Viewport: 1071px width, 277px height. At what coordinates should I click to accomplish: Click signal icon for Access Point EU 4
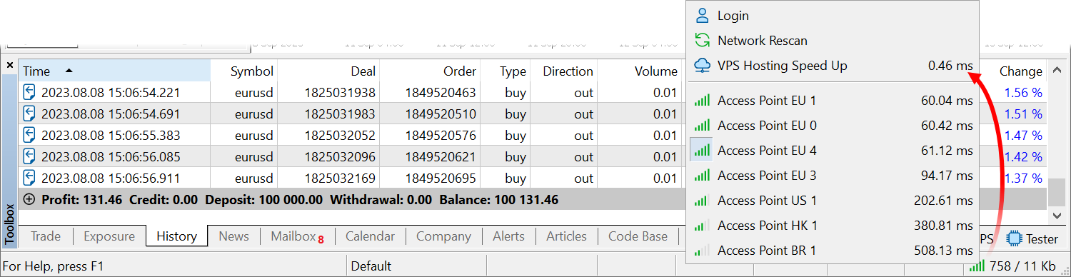click(x=703, y=151)
